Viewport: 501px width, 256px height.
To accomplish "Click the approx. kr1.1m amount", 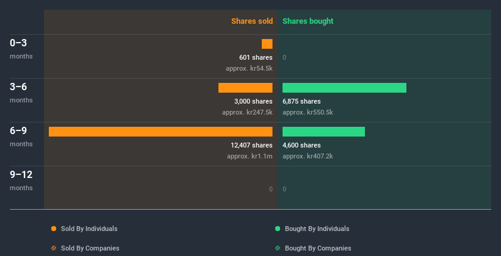I will pos(250,156).
